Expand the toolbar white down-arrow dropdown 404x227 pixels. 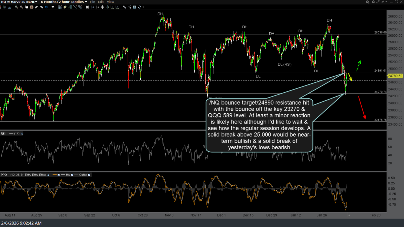click(x=53, y=7)
